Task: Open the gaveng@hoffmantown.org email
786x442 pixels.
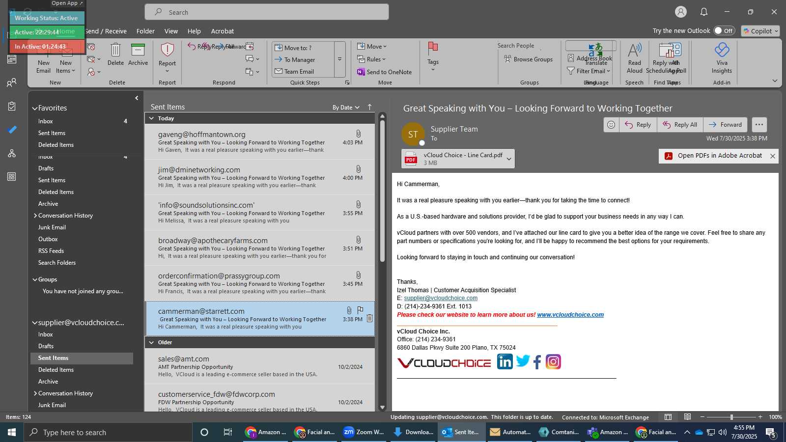Action: [x=259, y=141]
